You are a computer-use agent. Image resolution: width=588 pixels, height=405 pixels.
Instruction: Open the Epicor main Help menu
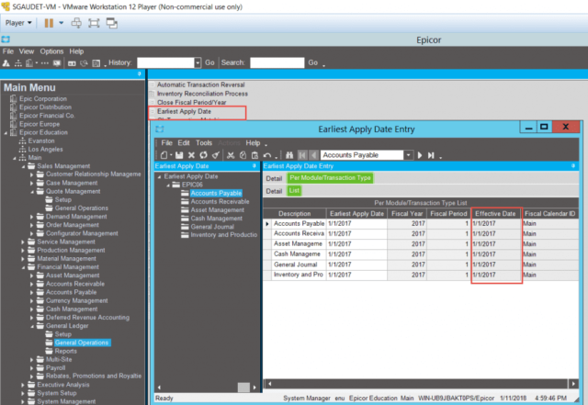point(76,51)
